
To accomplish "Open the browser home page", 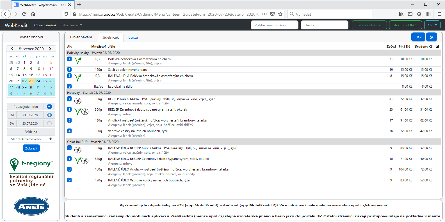I will 33,14.
